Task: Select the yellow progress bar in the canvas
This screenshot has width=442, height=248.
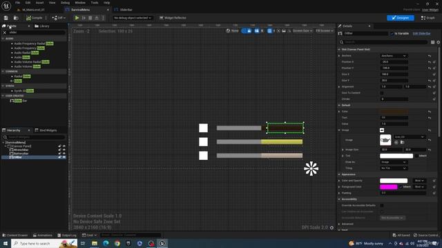Action: [282, 142]
